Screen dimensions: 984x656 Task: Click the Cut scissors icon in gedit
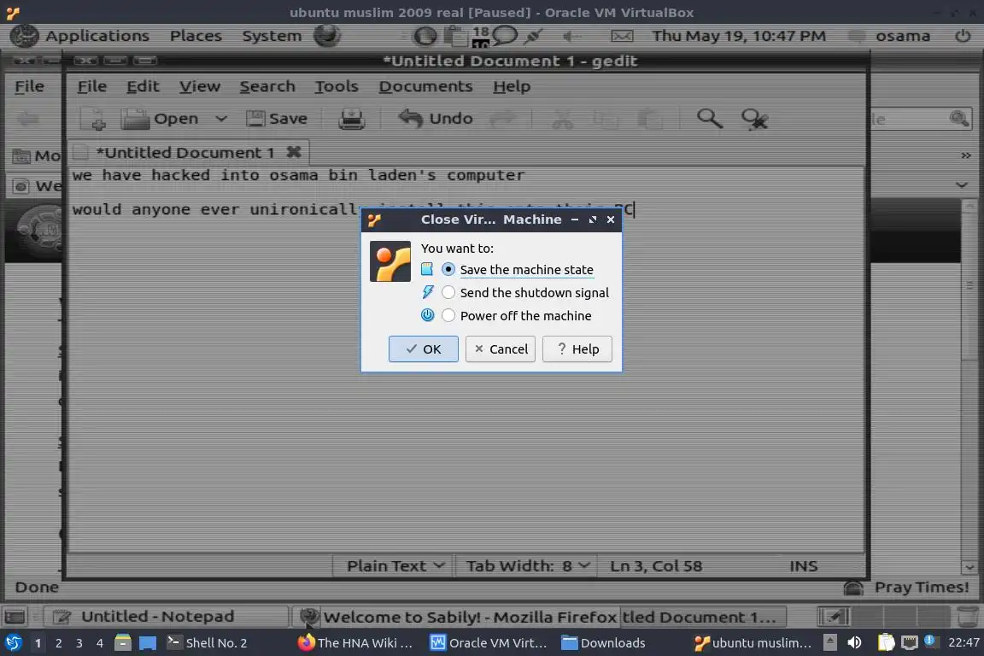(562, 118)
